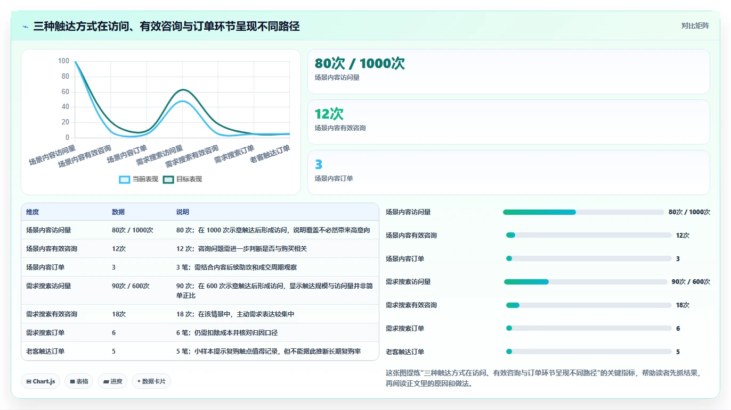The image size is (731, 410).
Task: Open the 80次 / 1000次 data card
Action: click(x=509, y=72)
